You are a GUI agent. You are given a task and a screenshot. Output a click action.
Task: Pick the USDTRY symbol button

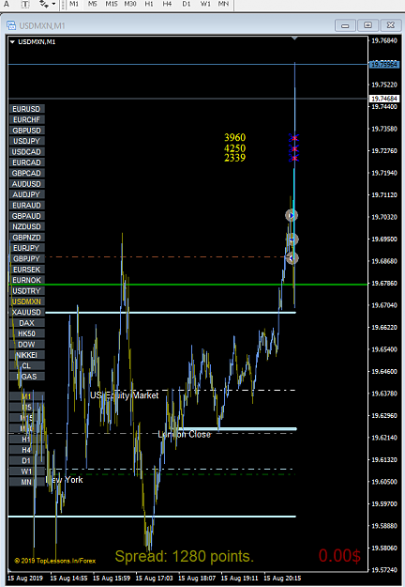(x=27, y=291)
